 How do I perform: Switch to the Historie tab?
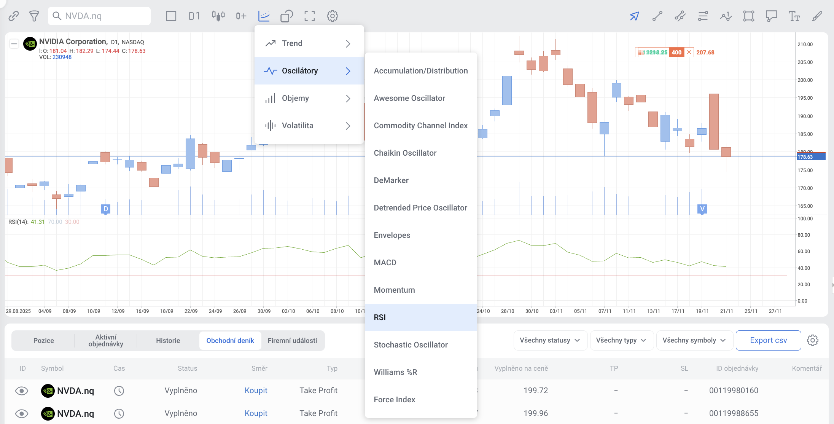[168, 341]
